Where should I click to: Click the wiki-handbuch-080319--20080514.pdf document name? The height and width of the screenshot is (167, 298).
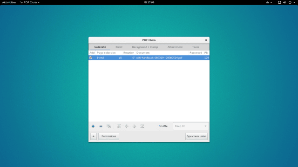click(x=159, y=58)
